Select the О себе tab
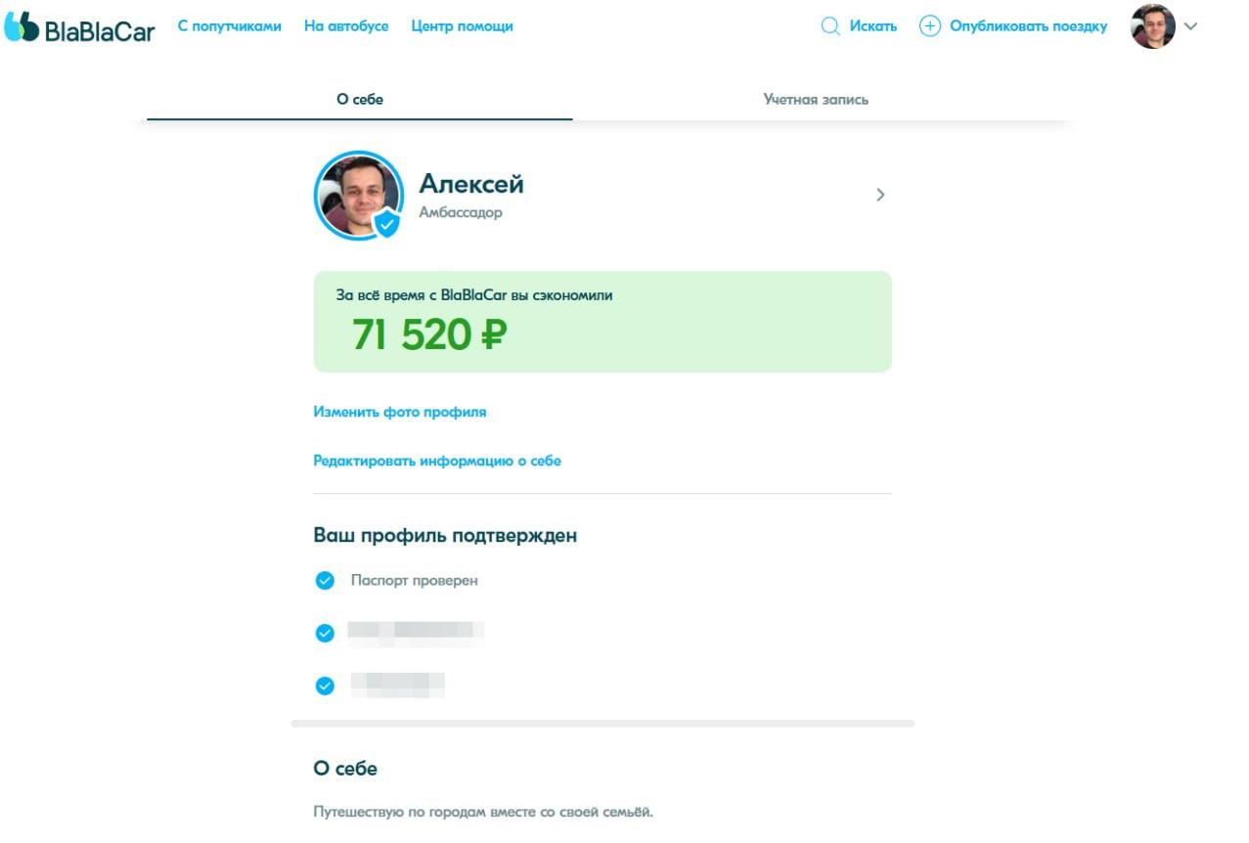The height and width of the screenshot is (843, 1249). (x=359, y=100)
